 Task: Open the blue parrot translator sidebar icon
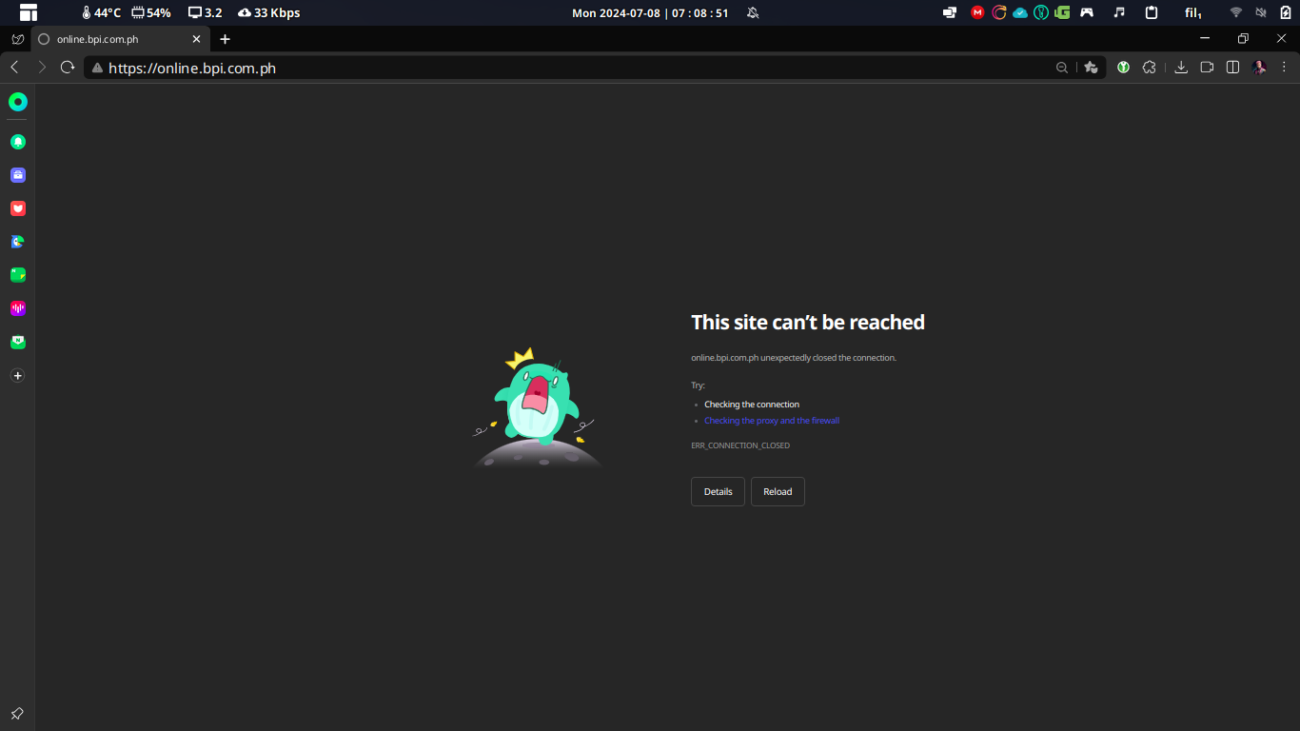tap(18, 242)
